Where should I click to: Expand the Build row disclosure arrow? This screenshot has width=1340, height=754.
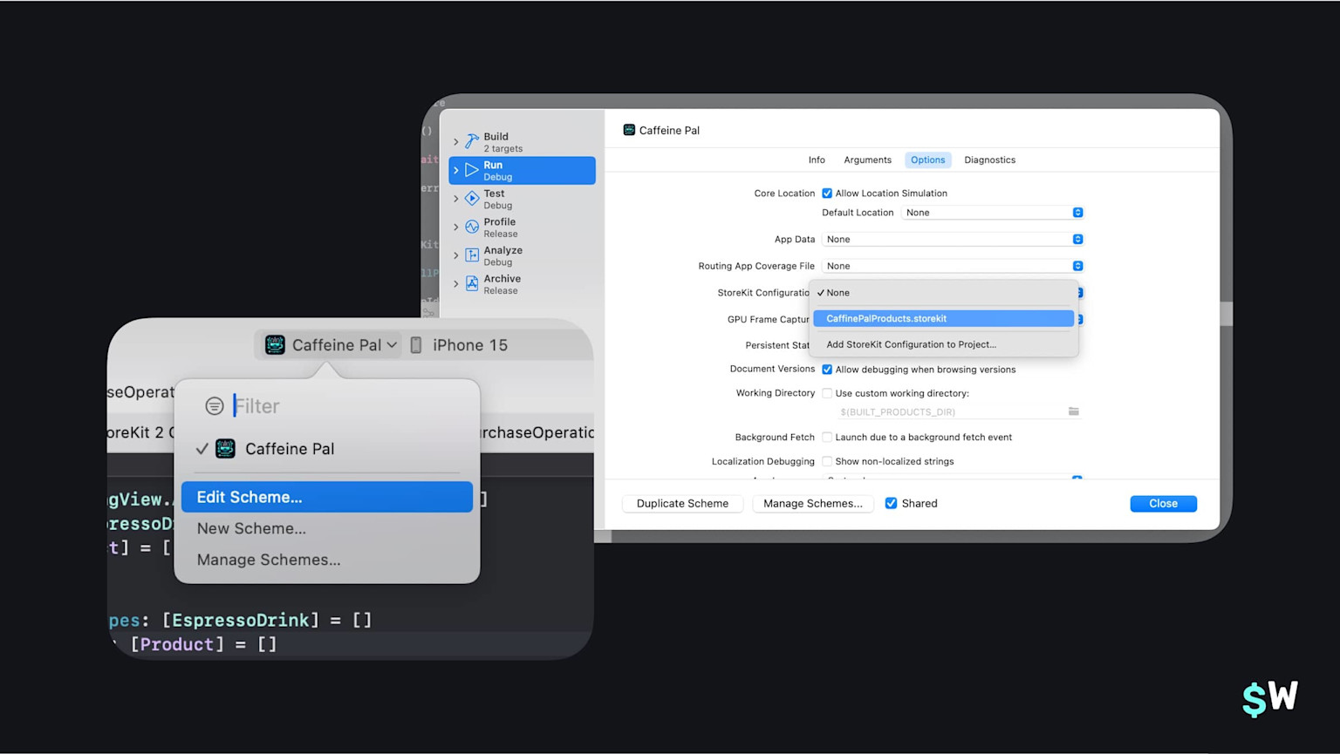coord(455,141)
